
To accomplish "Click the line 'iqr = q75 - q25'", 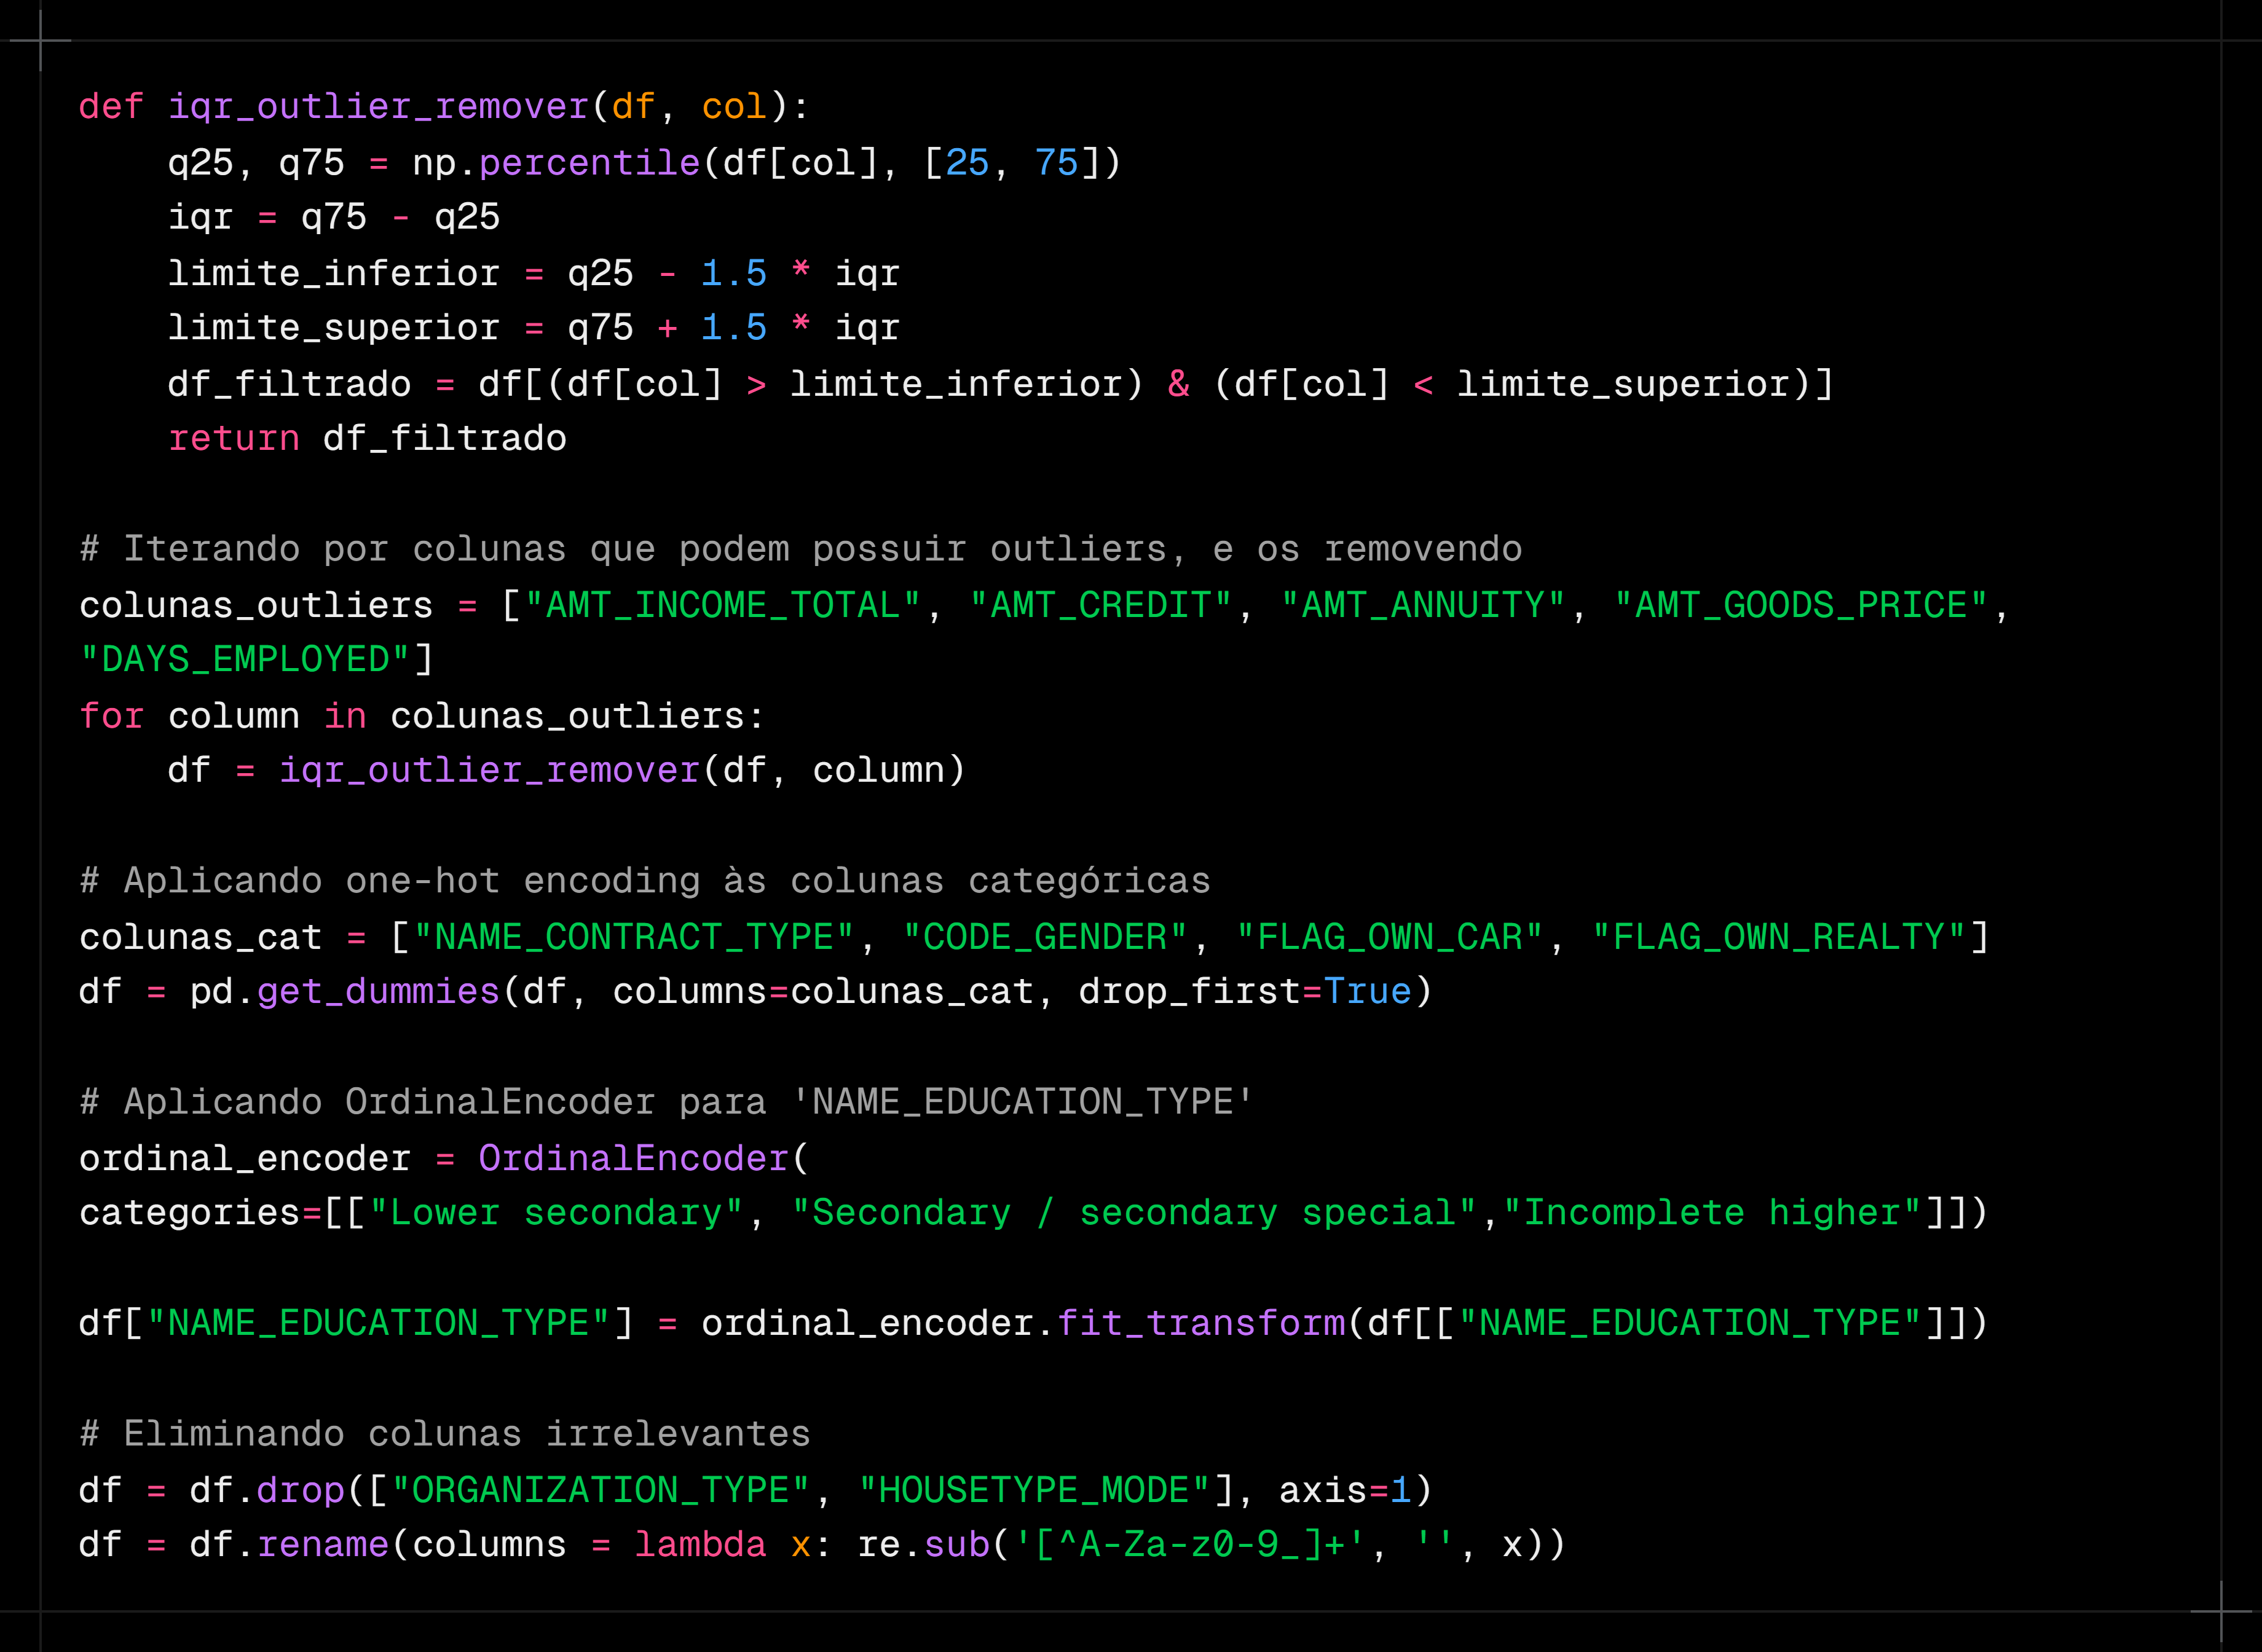I will point(334,218).
